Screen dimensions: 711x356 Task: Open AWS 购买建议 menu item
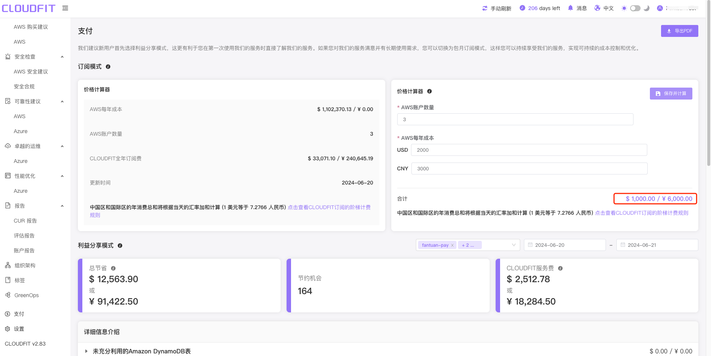tap(31, 27)
